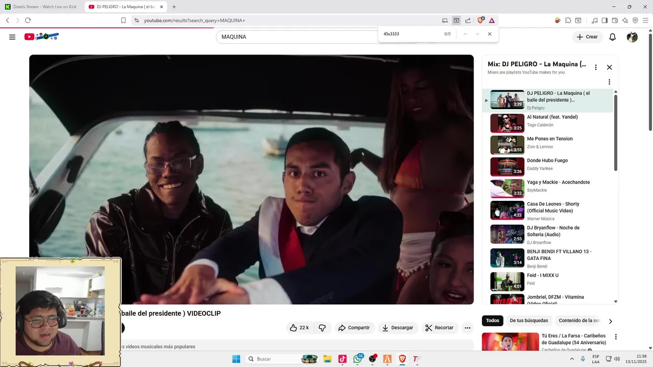
Task: Open File Explorer from the taskbar
Action: [x=327, y=359]
